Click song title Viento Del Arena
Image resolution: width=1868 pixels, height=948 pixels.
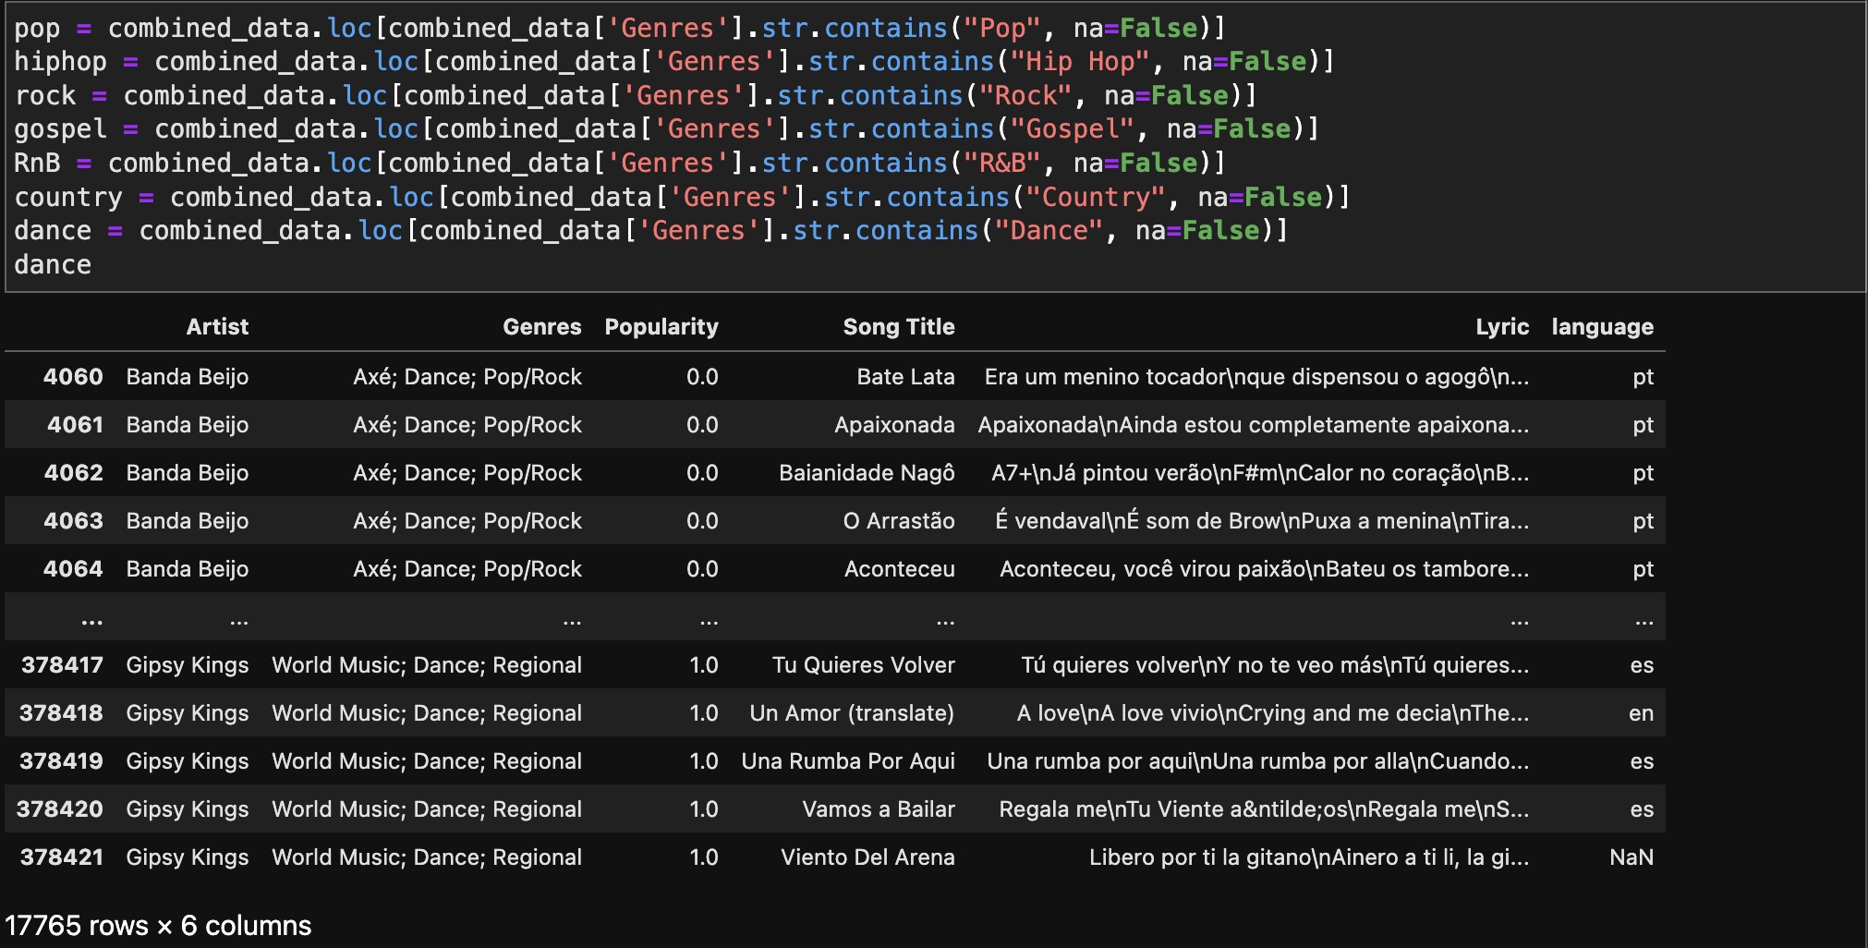[x=867, y=857]
